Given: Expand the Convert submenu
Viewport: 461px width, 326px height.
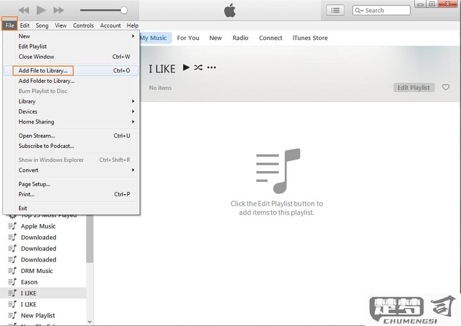Looking at the screenshot, I should (71, 170).
